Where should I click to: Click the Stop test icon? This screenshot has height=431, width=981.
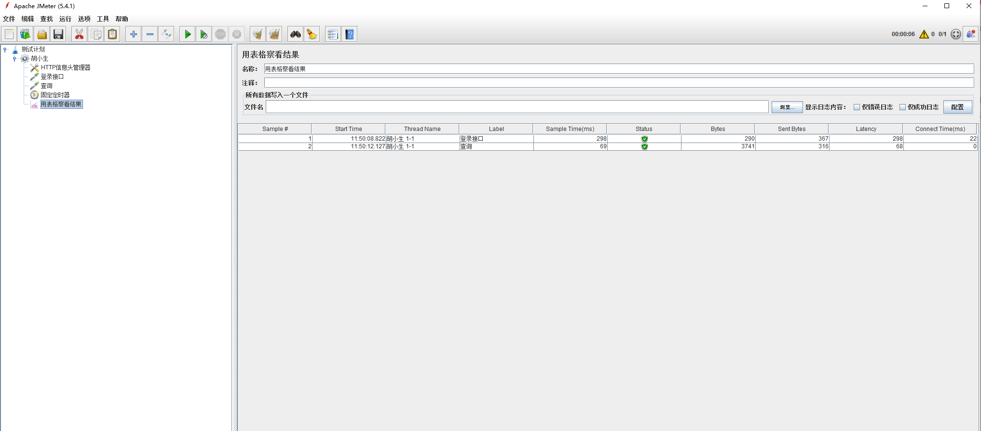[220, 34]
